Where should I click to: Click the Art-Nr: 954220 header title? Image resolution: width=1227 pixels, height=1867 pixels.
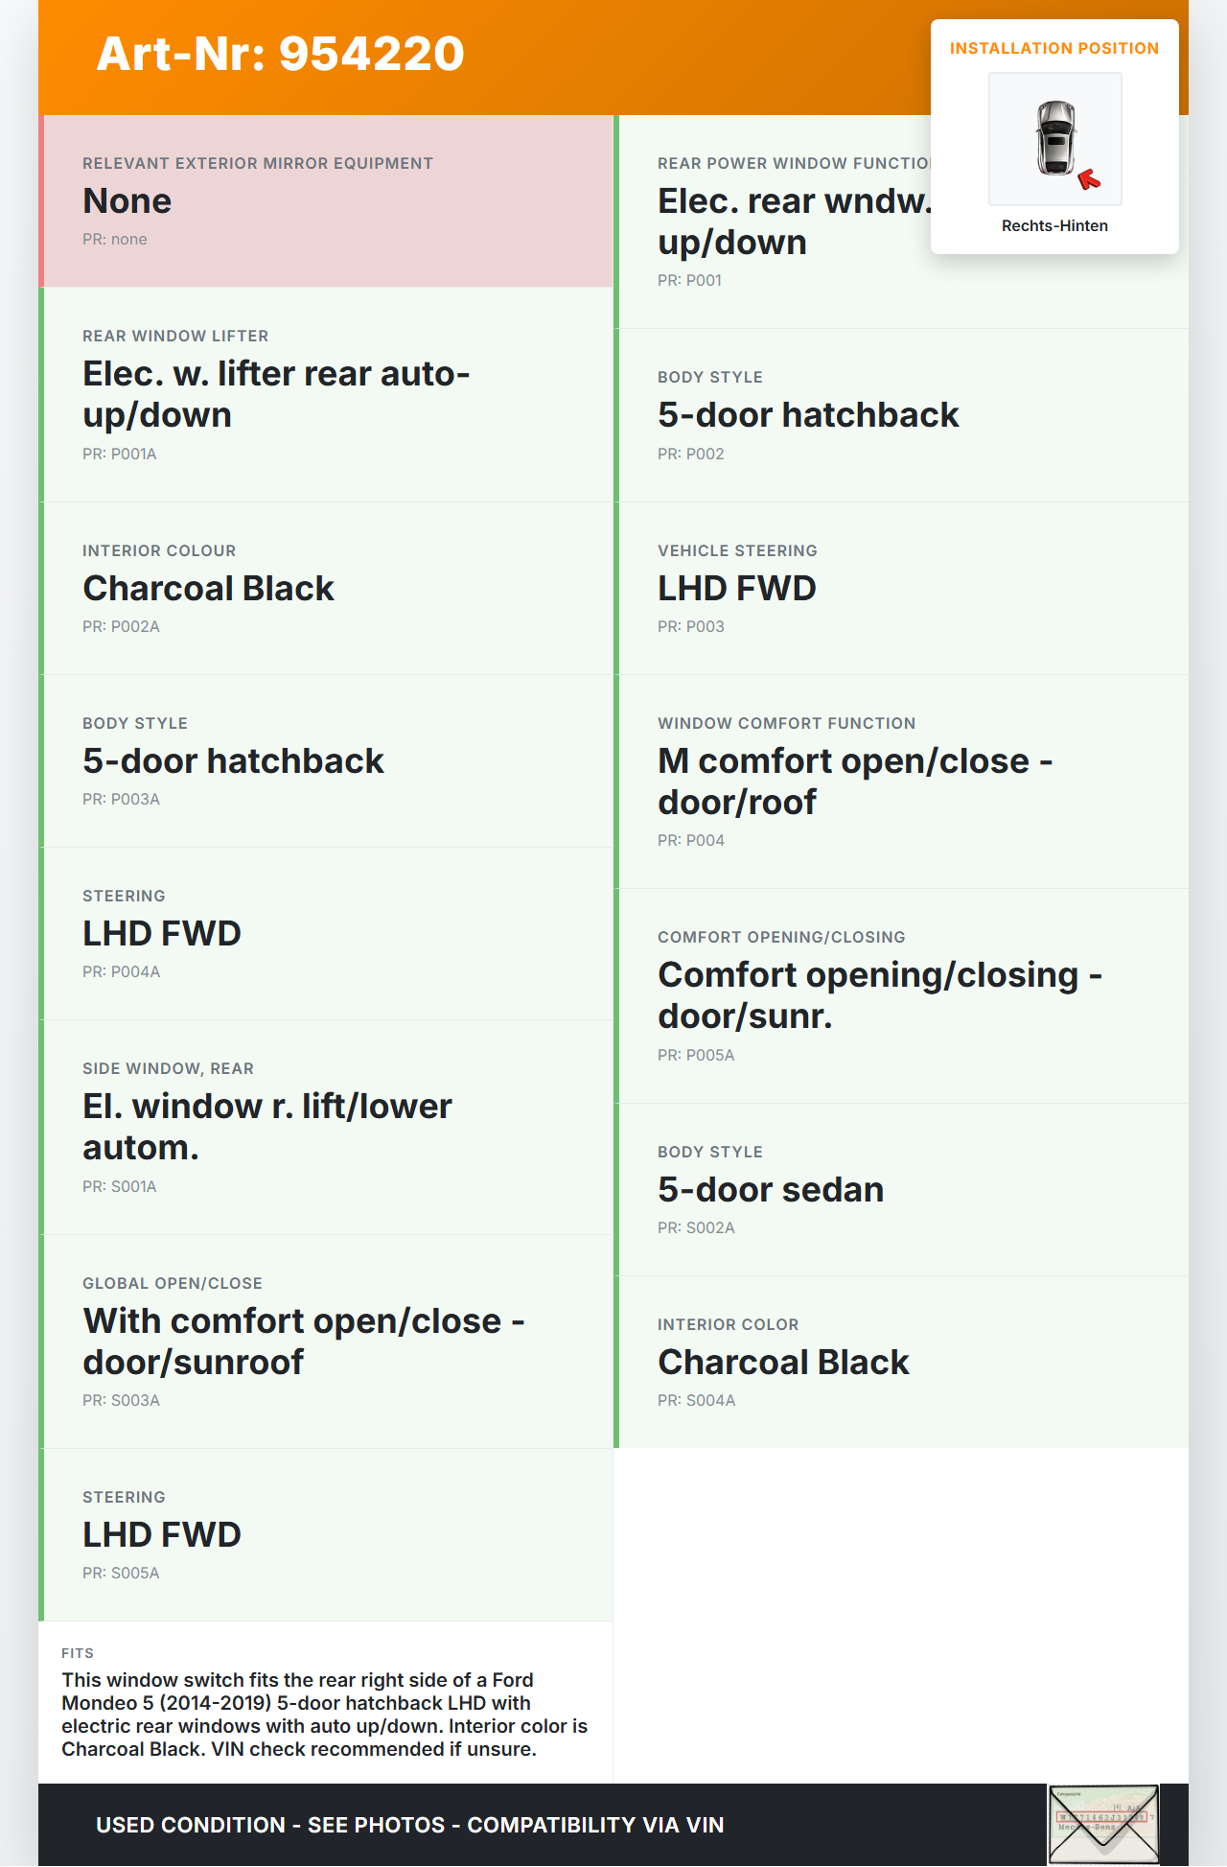point(280,54)
